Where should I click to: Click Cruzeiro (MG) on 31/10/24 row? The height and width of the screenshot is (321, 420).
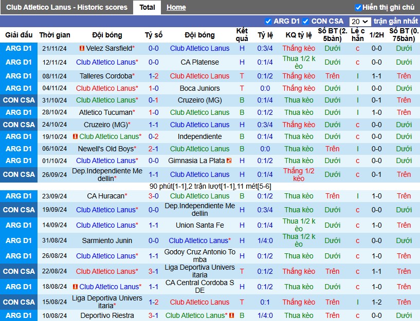199,100
